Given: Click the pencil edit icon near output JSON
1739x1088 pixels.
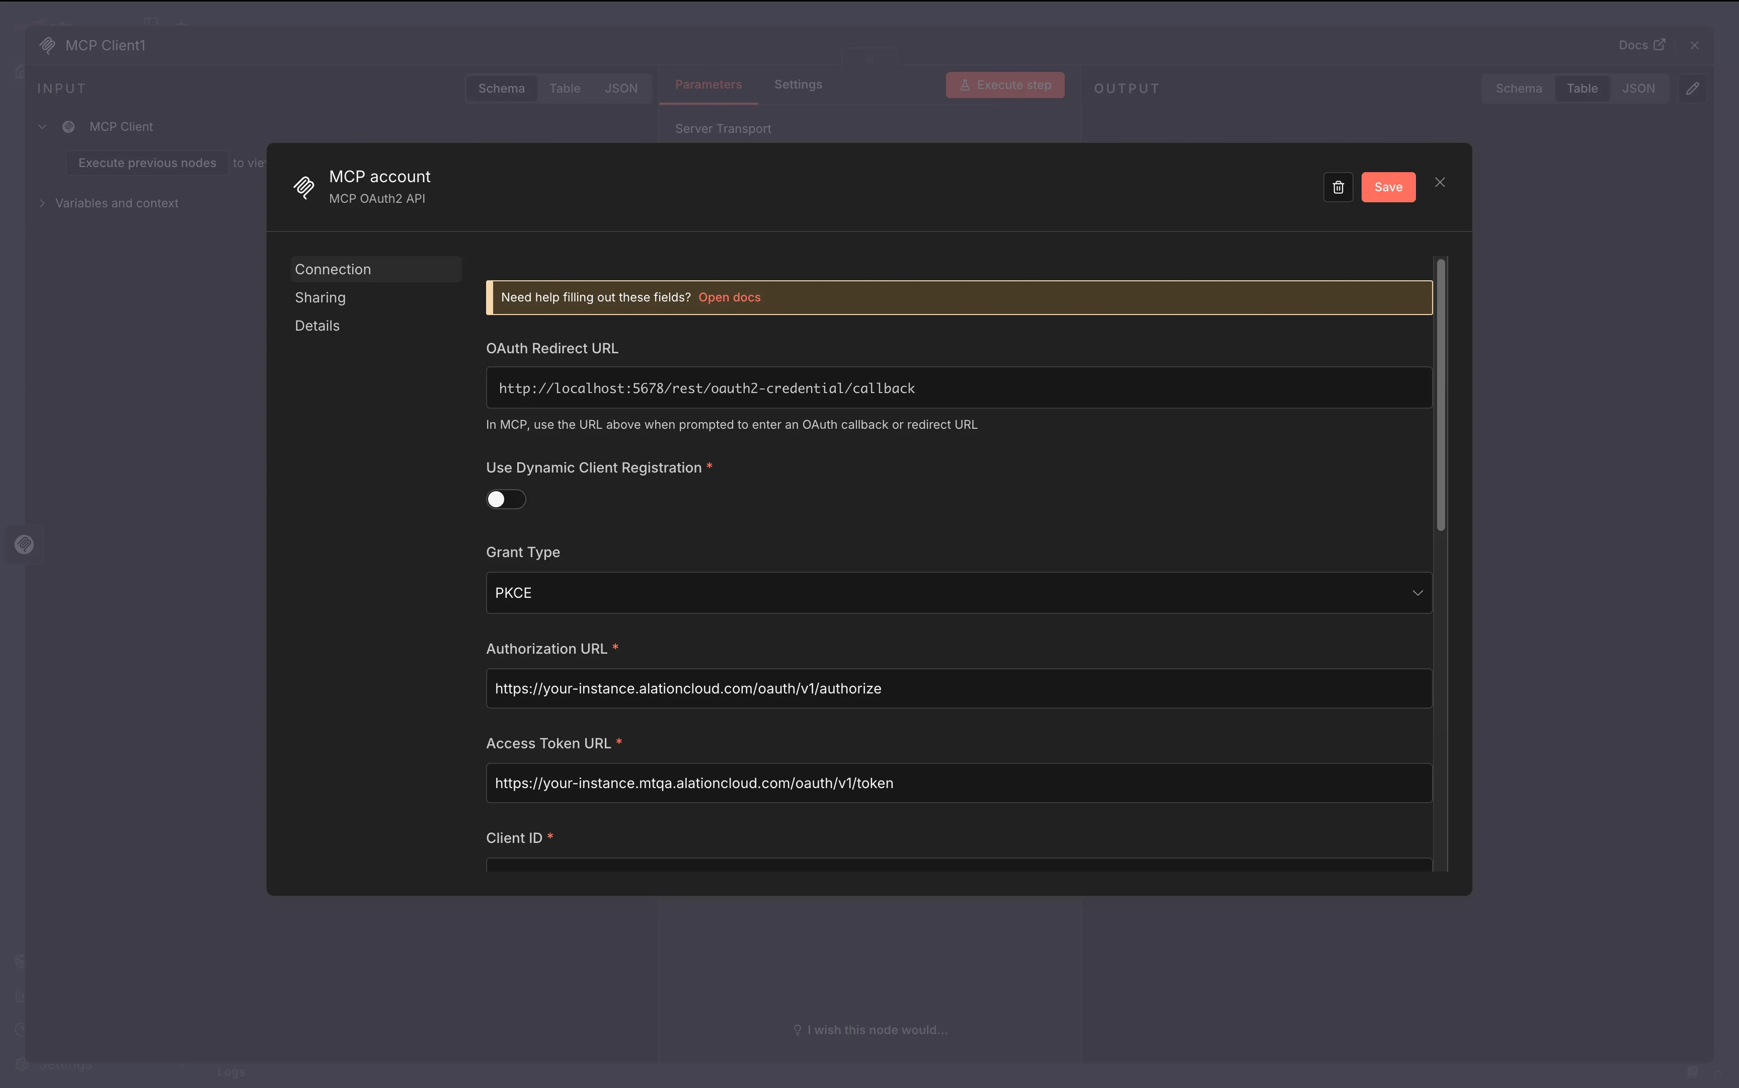Looking at the screenshot, I should tap(1692, 88).
